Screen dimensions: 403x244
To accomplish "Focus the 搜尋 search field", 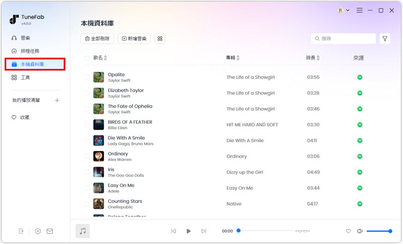I will [344, 38].
